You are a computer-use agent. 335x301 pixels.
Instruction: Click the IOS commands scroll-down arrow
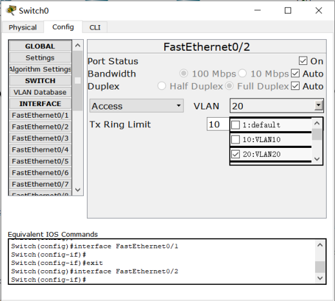point(320,278)
